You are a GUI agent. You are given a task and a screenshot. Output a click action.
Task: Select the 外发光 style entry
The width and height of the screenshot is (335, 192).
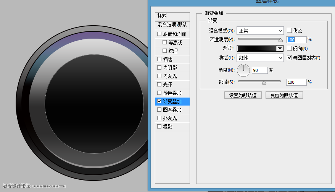click(x=170, y=118)
